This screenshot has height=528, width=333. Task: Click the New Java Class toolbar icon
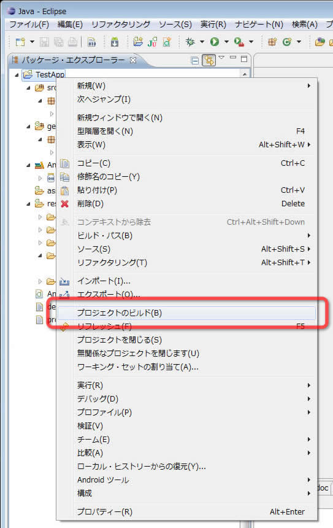click(x=287, y=42)
